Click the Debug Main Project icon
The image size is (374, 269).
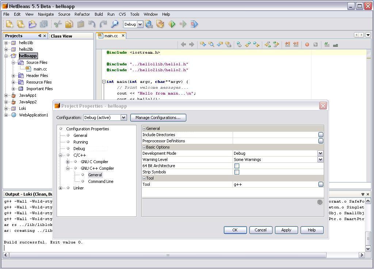(194, 24)
